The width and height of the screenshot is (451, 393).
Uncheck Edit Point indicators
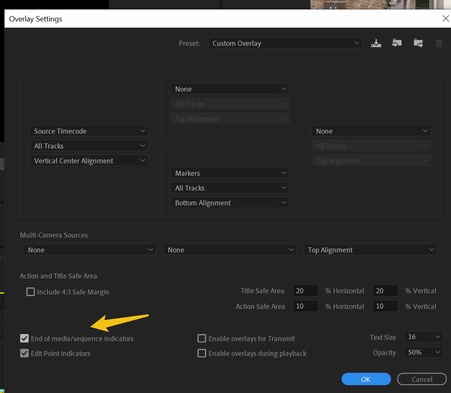point(24,353)
